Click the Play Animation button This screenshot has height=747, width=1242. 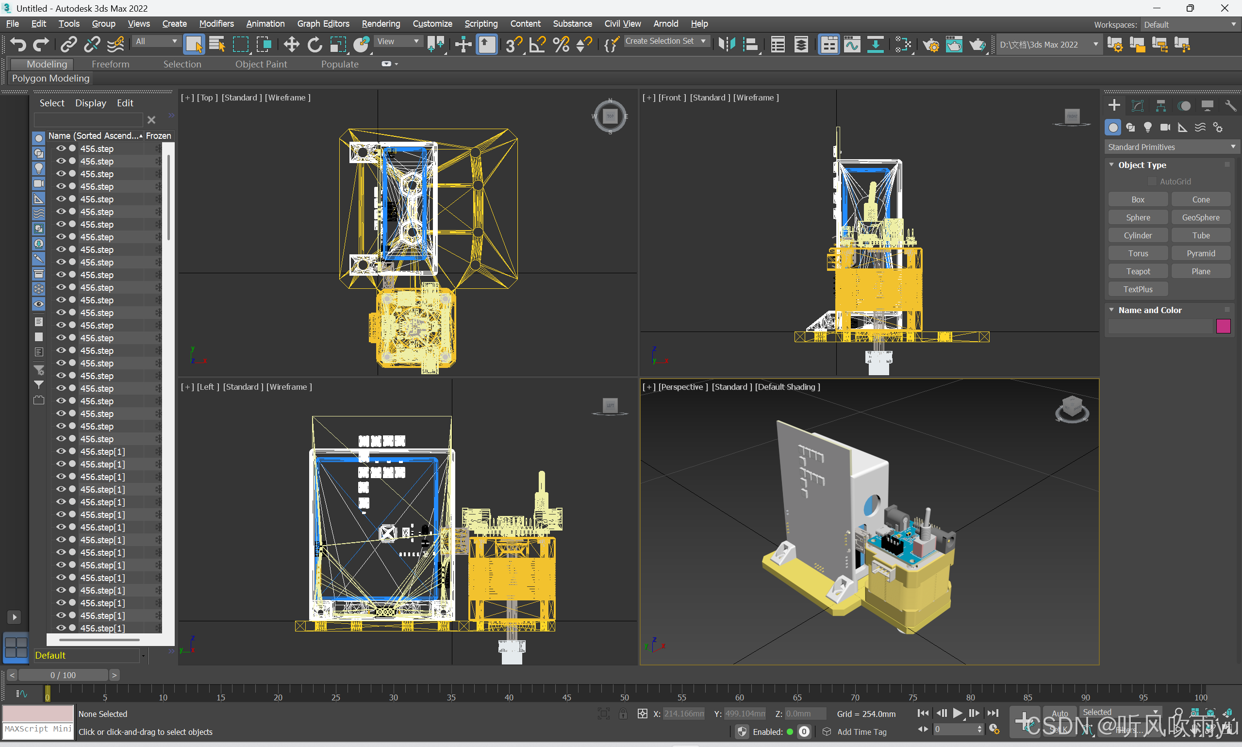(958, 714)
